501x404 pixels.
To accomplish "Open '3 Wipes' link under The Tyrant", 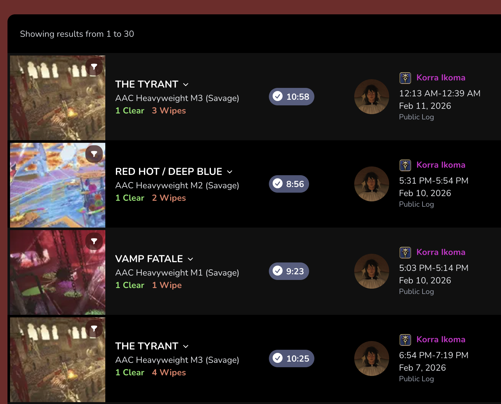I will point(169,111).
